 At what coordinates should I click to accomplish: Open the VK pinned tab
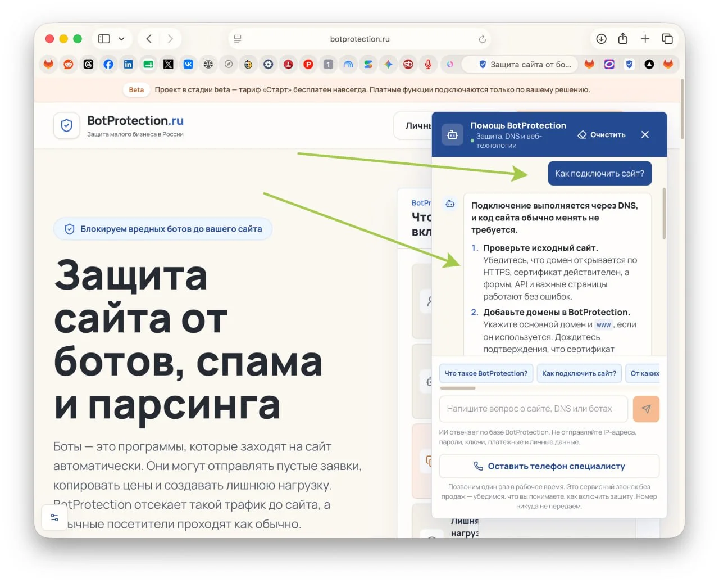click(188, 64)
